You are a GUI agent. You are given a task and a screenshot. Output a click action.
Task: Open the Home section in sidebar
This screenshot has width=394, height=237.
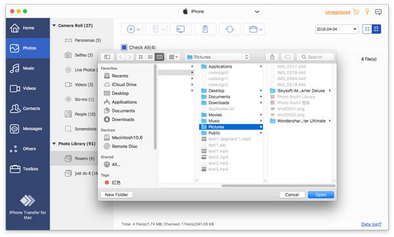point(28,28)
